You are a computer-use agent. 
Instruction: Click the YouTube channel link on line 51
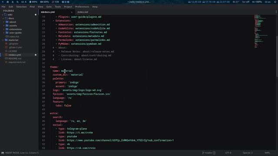120,140
